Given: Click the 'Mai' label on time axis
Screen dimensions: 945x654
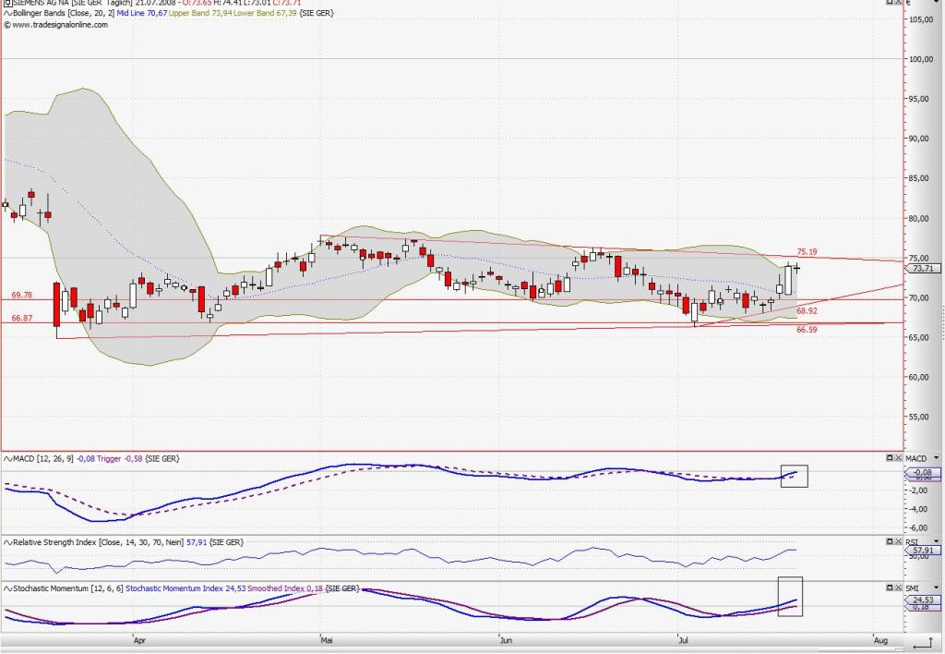Looking at the screenshot, I should (x=326, y=641).
